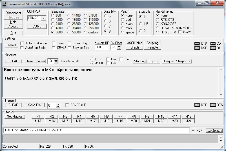Click transmit log scrollbar up arrow
This screenshot has width=226, height=151.
click(x=221, y=137)
